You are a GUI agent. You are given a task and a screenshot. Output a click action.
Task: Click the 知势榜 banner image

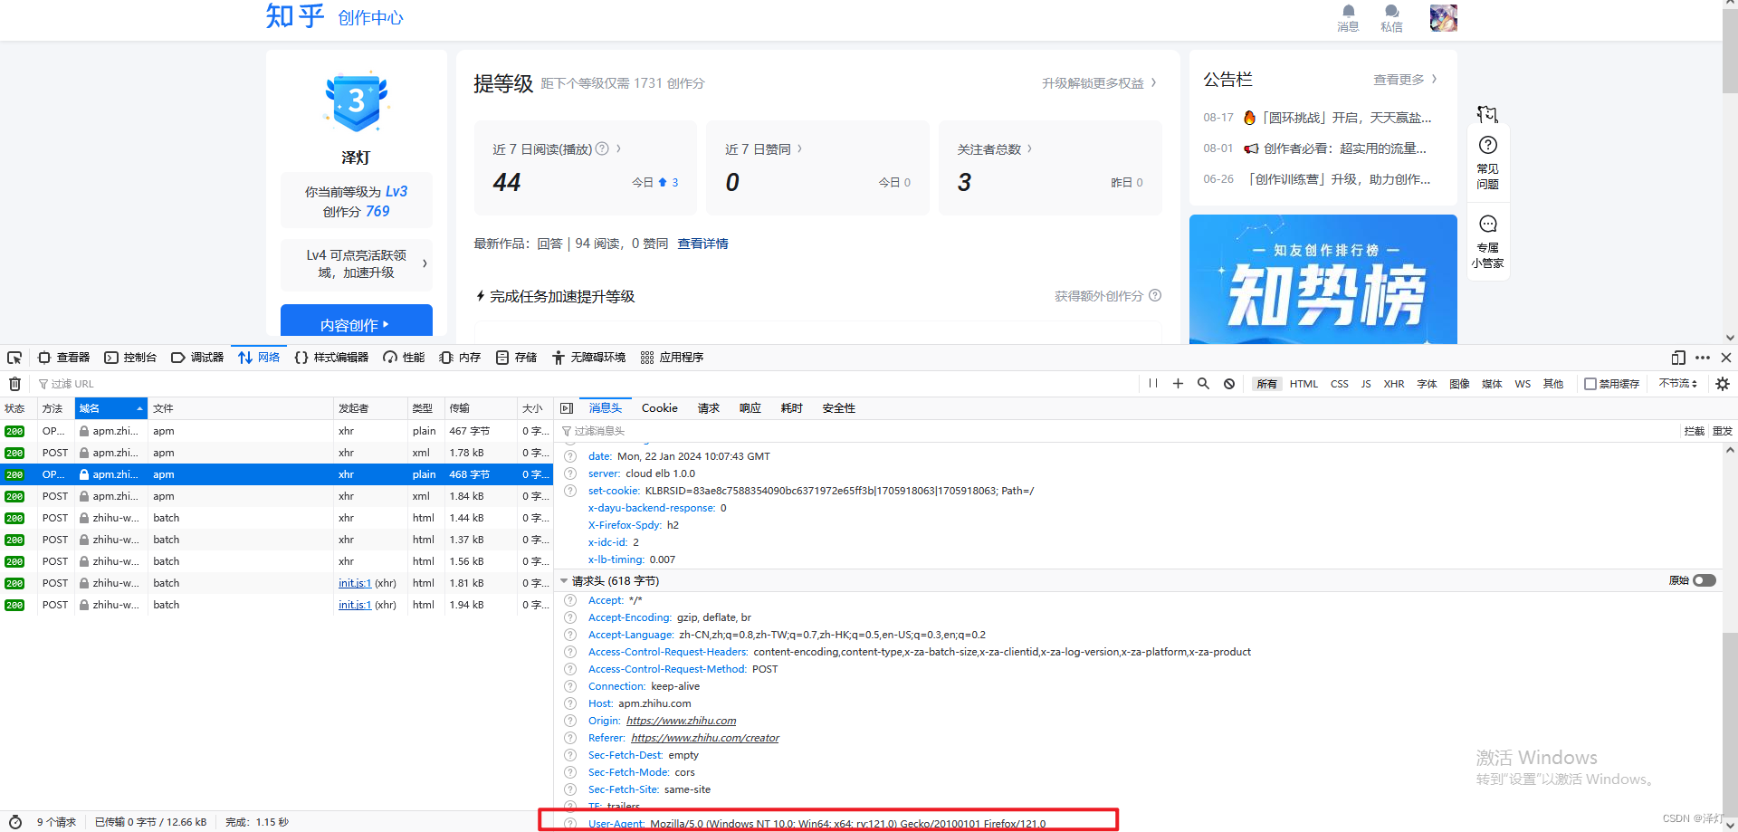coord(1323,280)
